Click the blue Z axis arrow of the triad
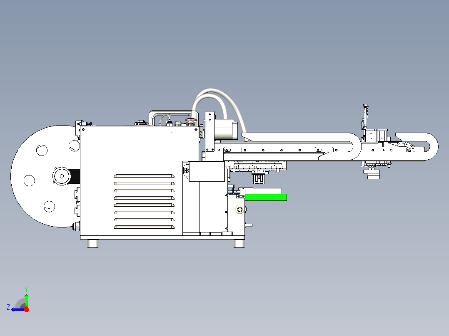The height and width of the screenshot is (336, 449). [17, 309]
